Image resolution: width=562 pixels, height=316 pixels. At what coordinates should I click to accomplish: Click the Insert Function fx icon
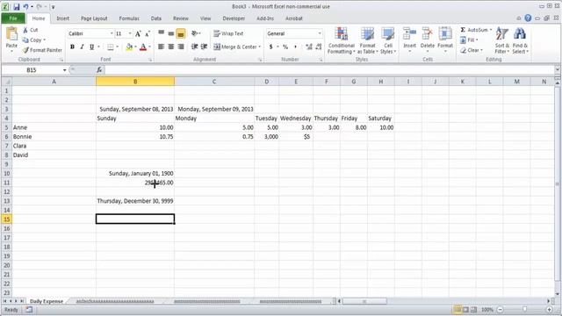coord(99,70)
